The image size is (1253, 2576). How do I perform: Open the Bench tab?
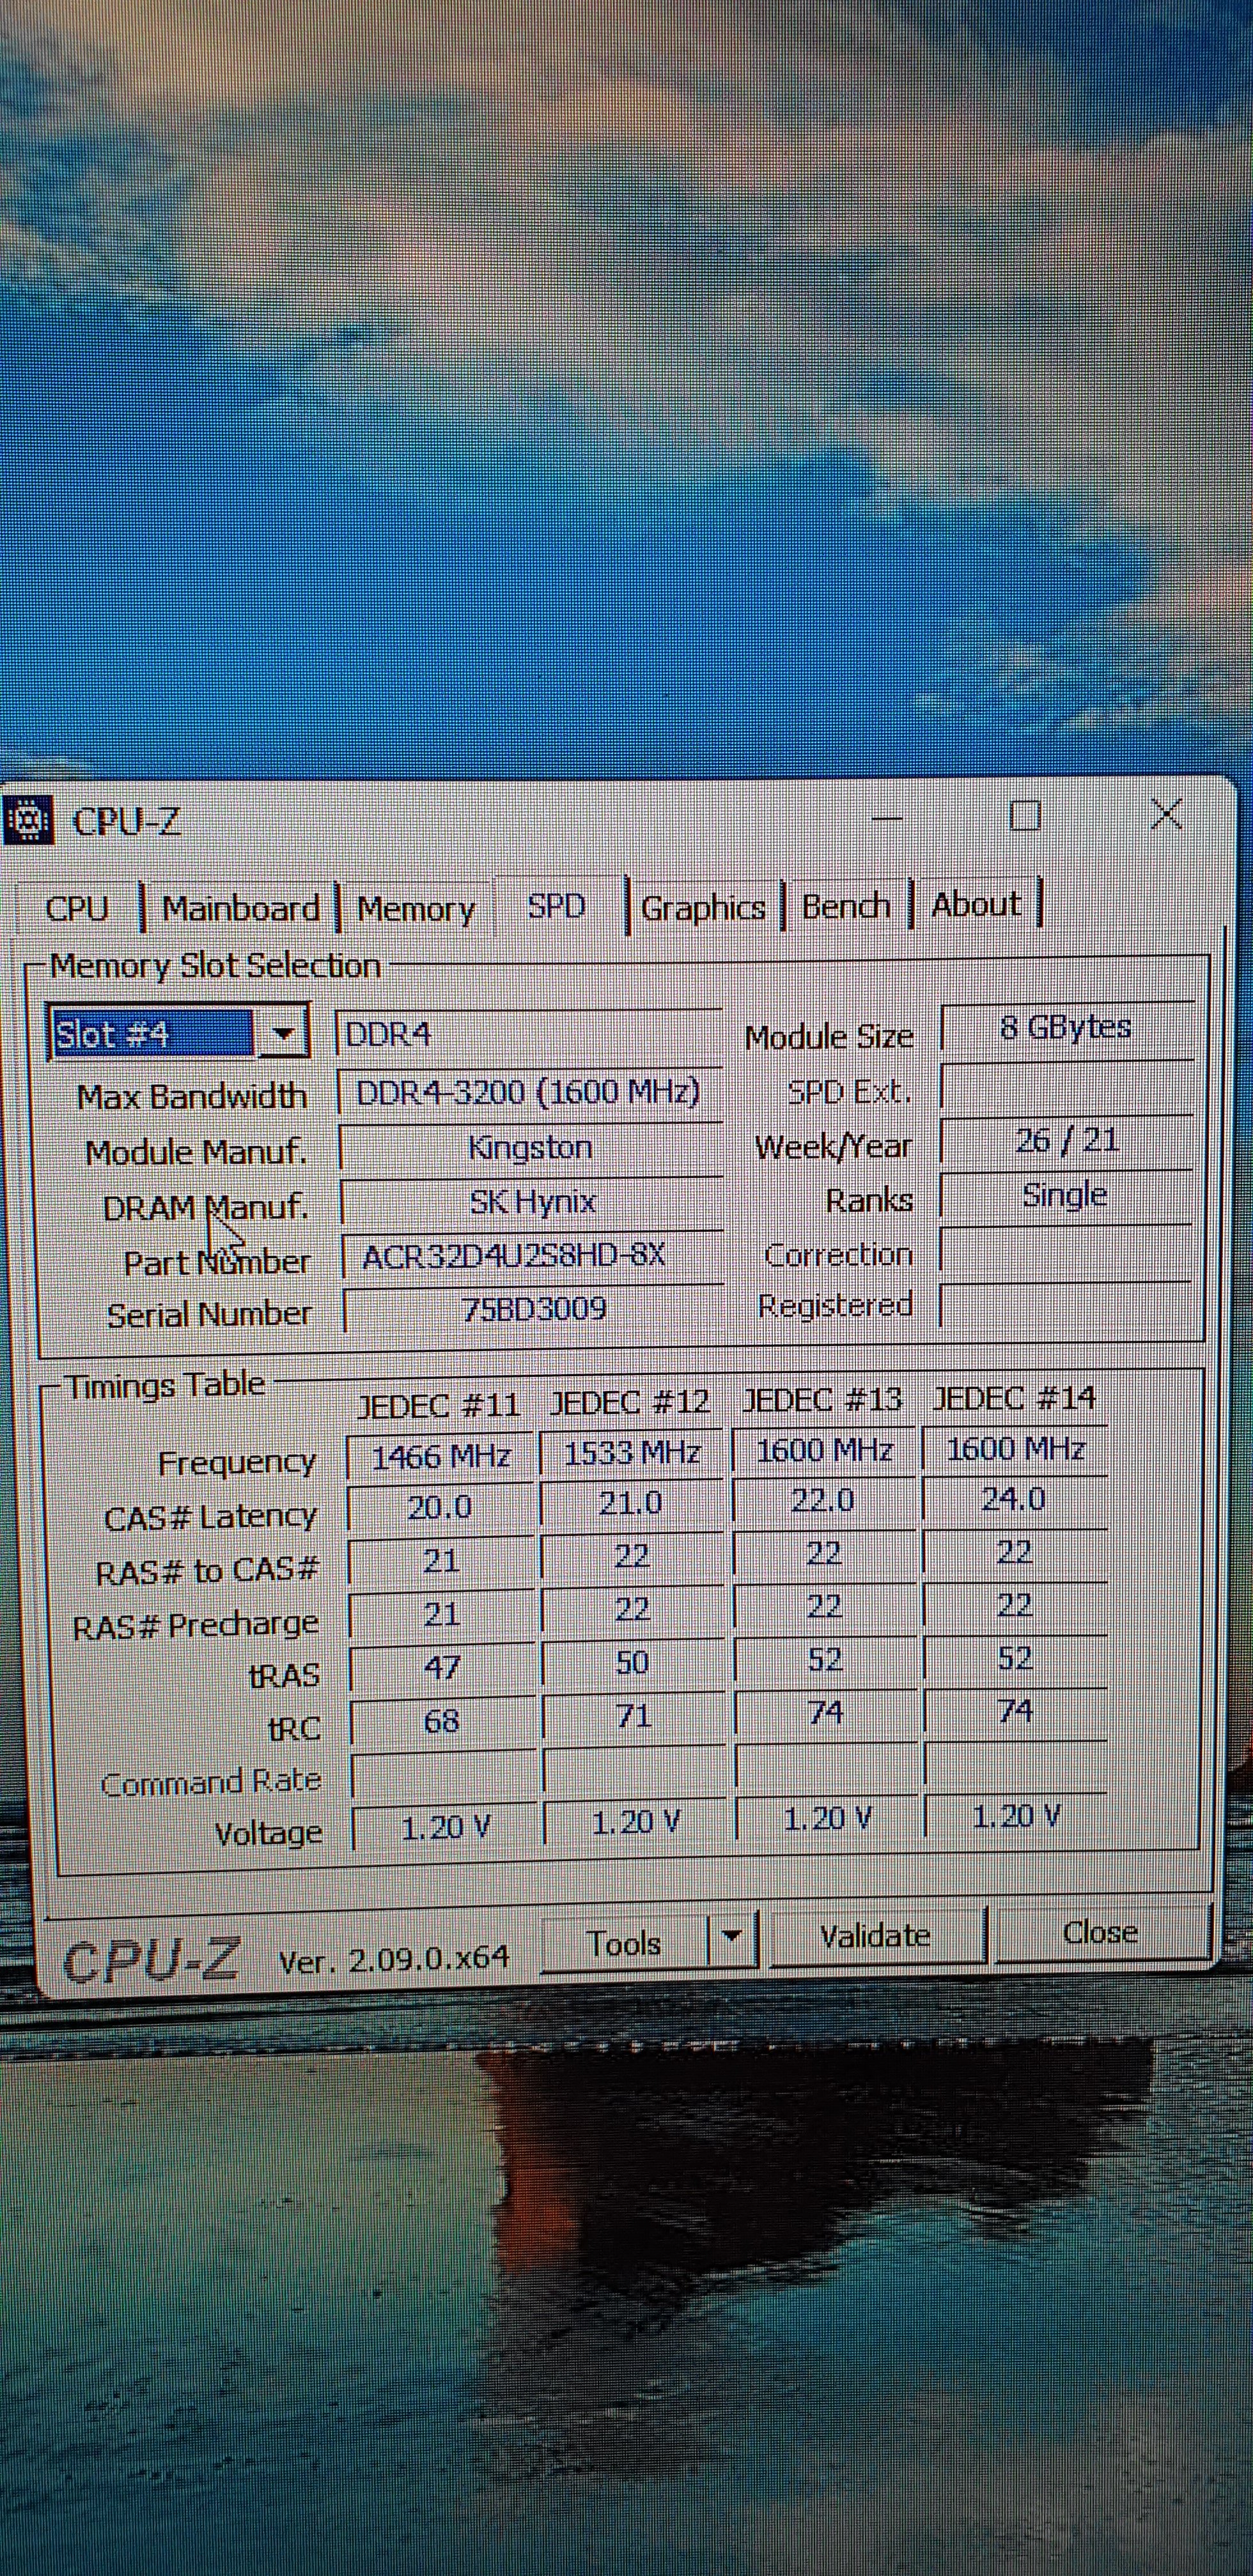(846, 906)
